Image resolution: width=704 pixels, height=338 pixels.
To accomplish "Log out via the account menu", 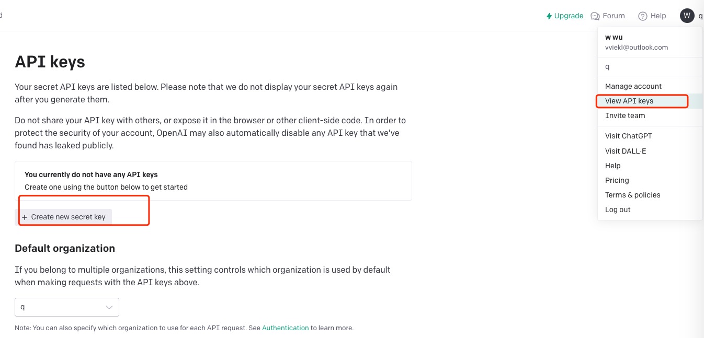I will 618,209.
